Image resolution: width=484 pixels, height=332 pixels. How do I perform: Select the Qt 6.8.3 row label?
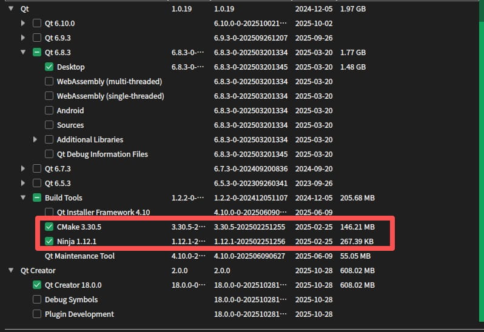(x=58, y=52)
